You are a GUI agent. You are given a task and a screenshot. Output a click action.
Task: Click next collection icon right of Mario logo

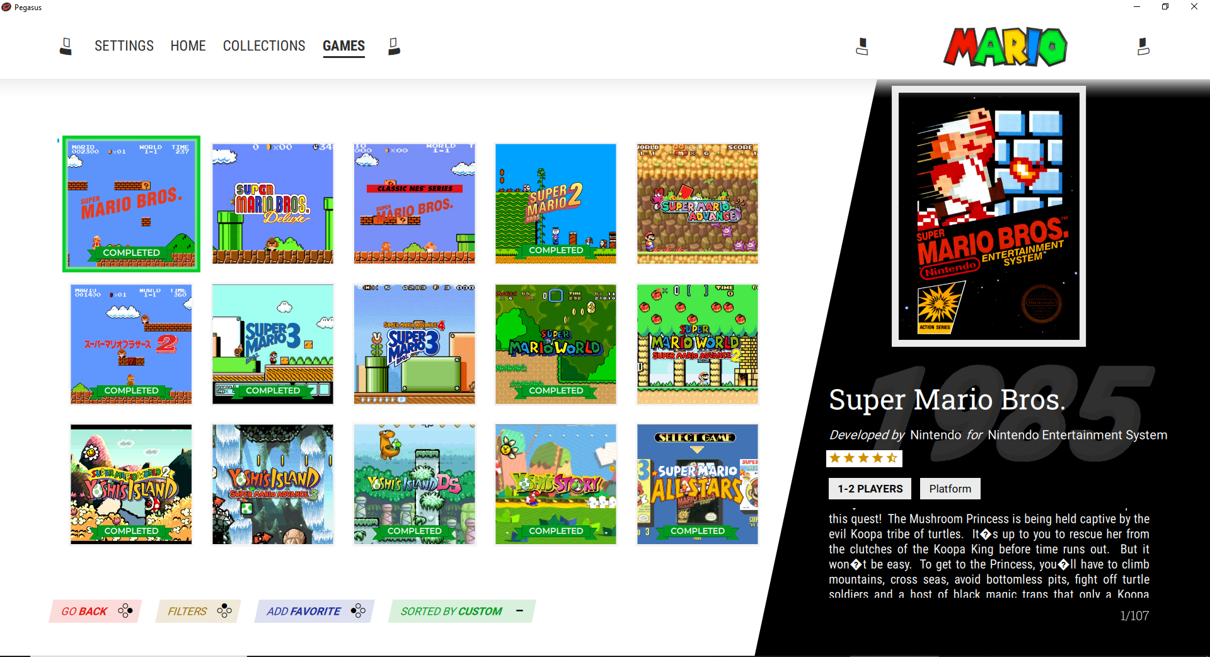1143,46
